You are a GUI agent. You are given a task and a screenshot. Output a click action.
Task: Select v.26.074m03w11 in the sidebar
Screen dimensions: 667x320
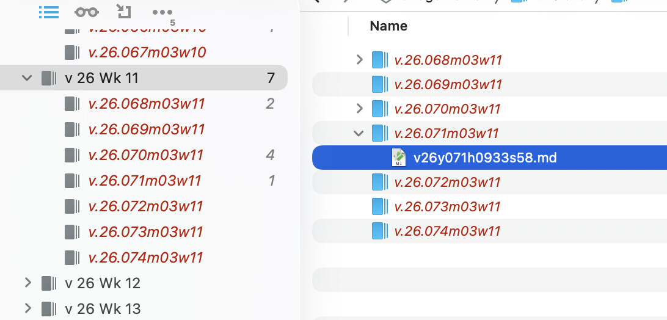pos(145,258)
